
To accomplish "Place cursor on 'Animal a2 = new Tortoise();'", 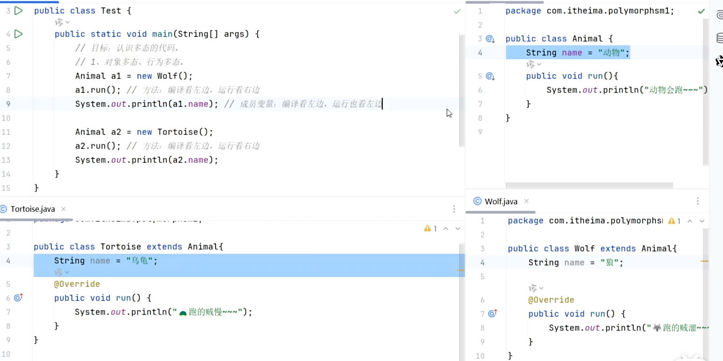I will coord(144,132).
